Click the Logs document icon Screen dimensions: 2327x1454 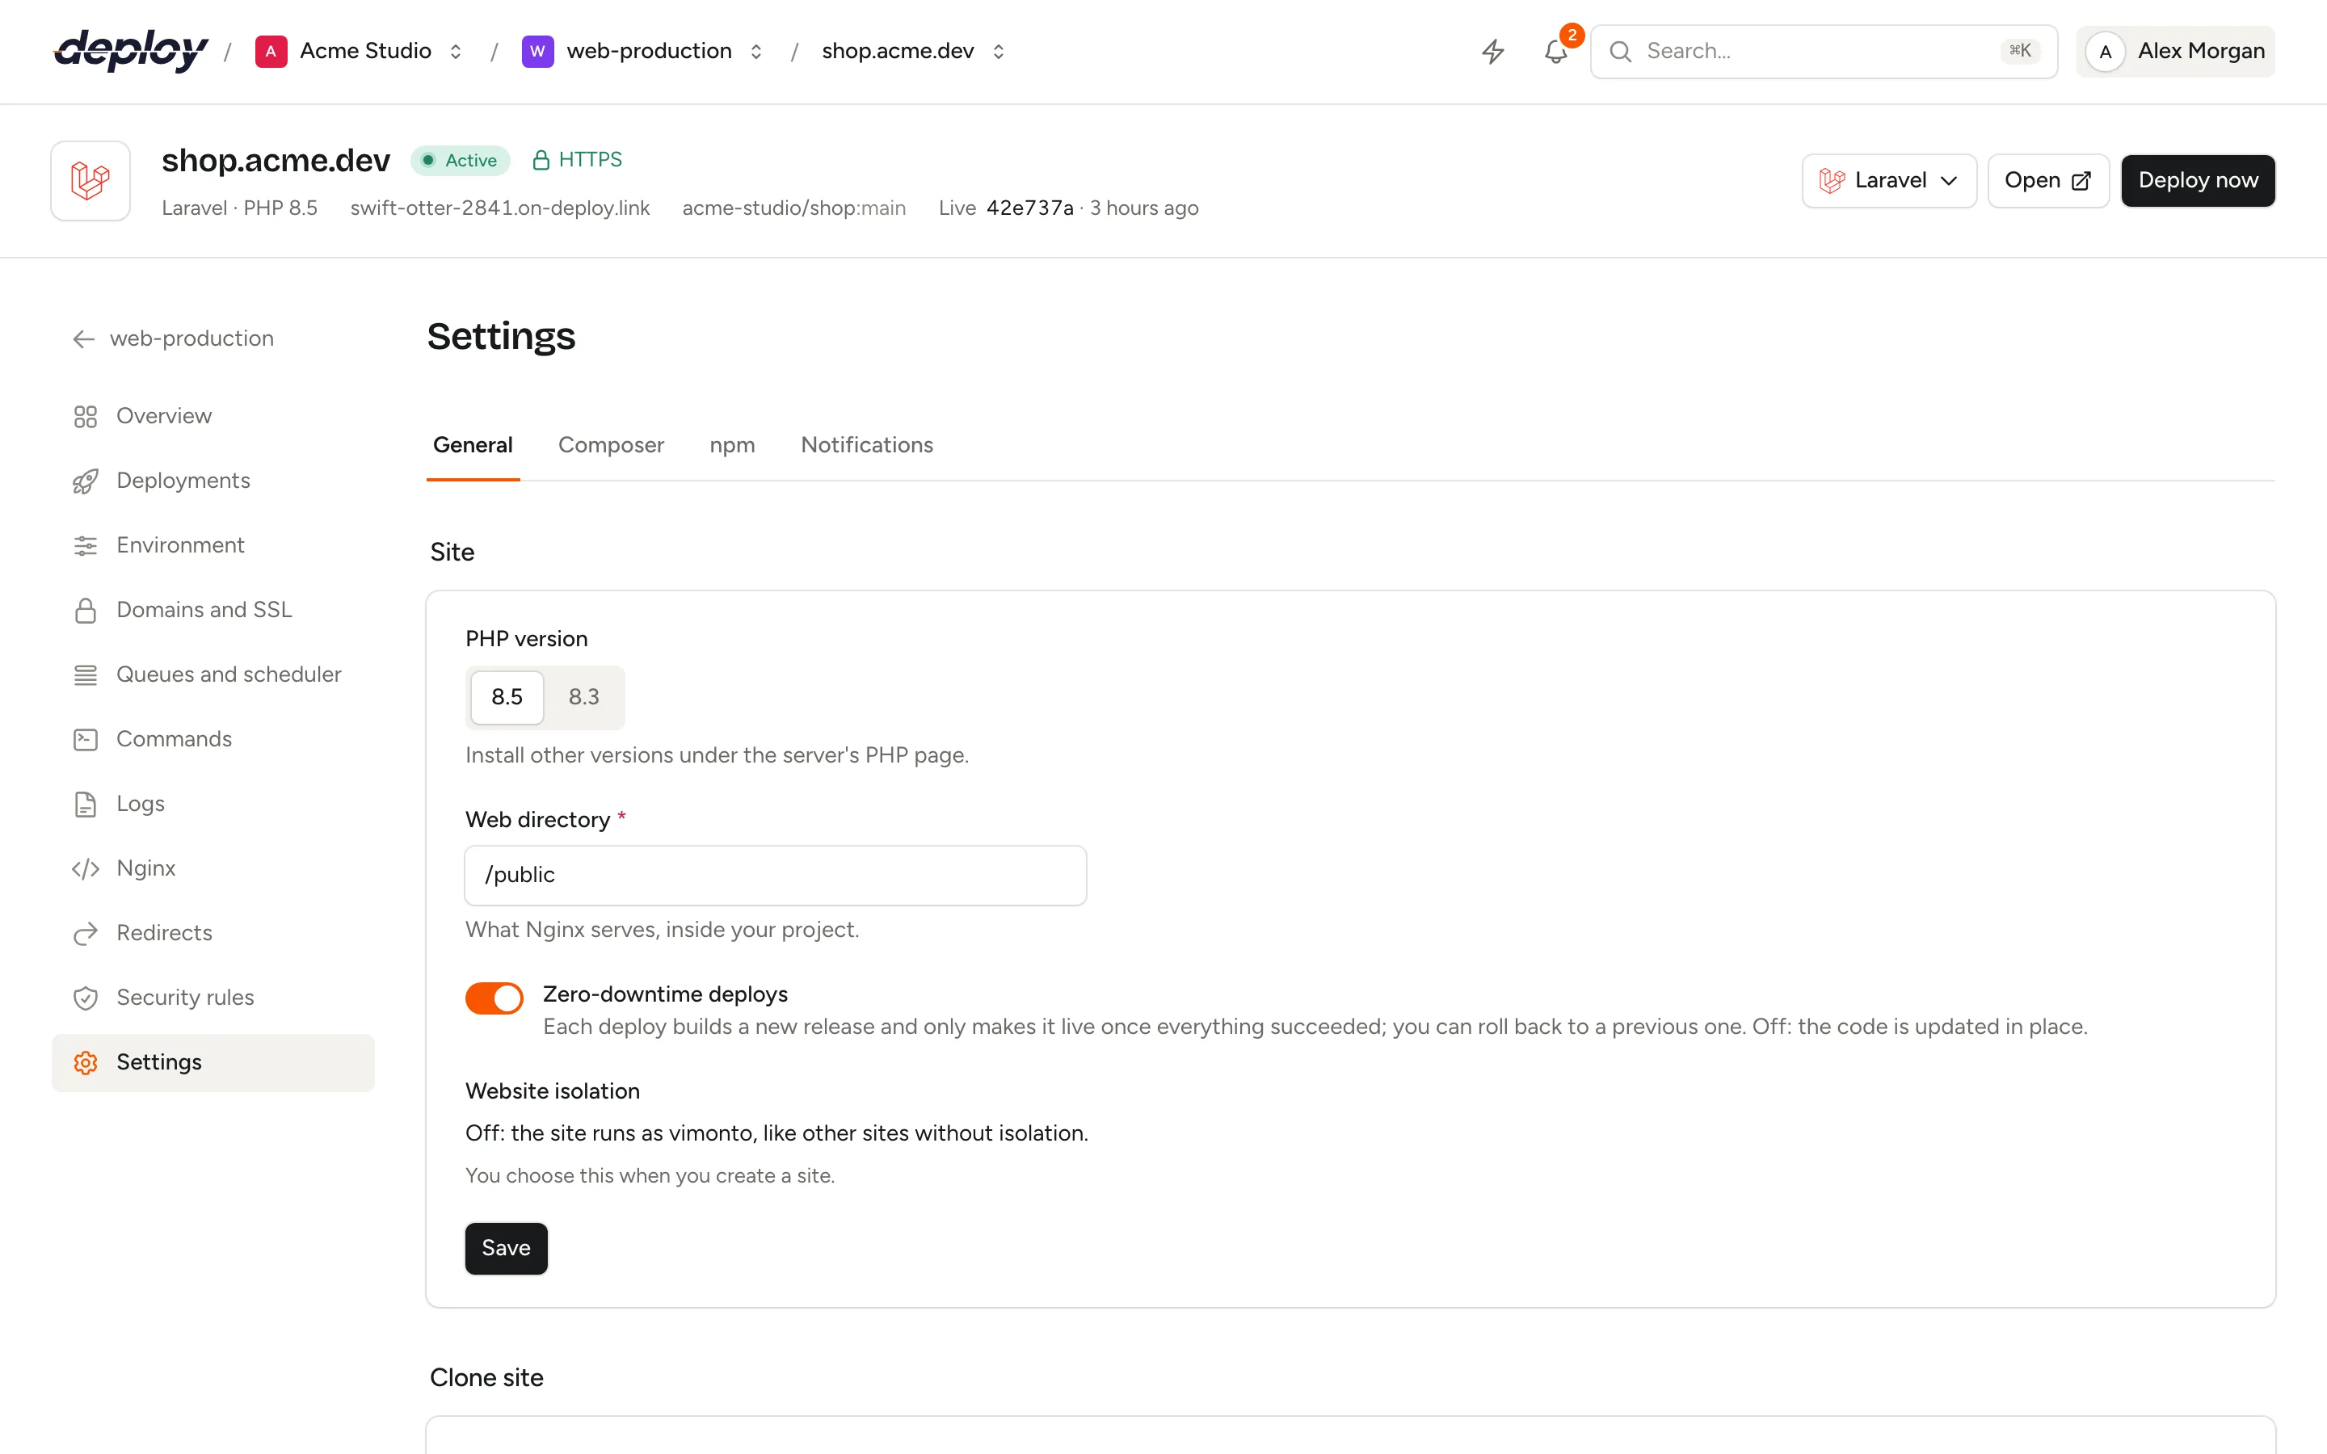tap(86, 804)
